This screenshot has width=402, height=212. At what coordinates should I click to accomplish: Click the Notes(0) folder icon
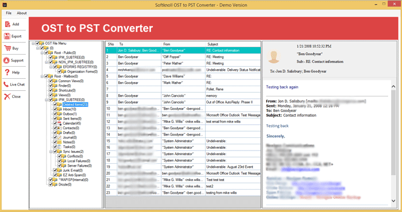coord(60,142)
